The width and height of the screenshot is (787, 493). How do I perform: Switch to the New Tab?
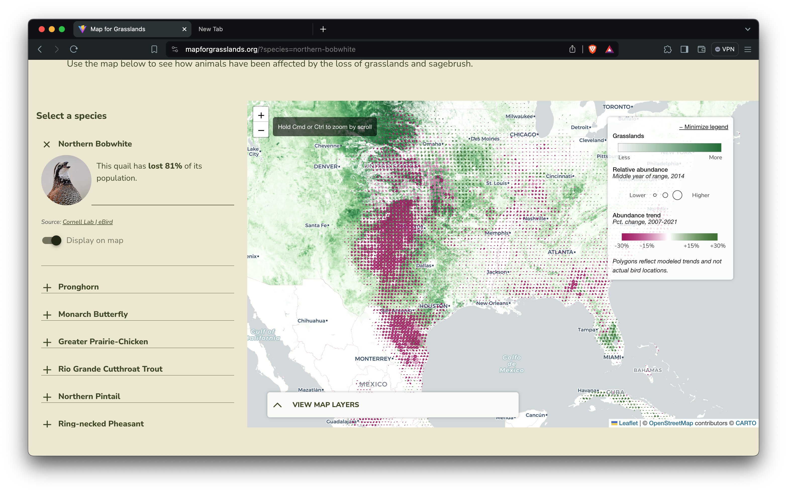coord(211,29)
